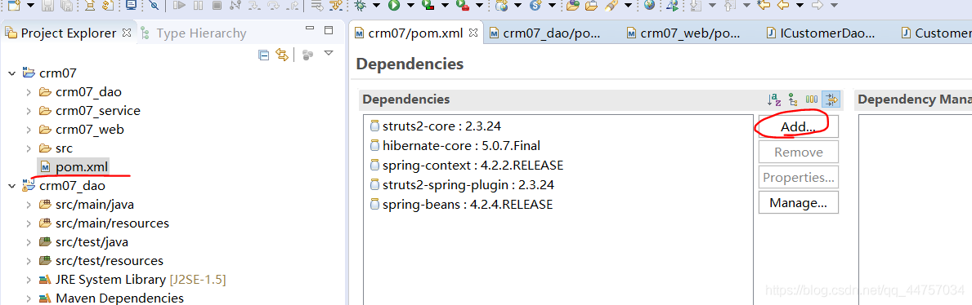The image size is (972, 305).
Task: Toggle the Show GroupId icon
Action: (x=812, y=99)
